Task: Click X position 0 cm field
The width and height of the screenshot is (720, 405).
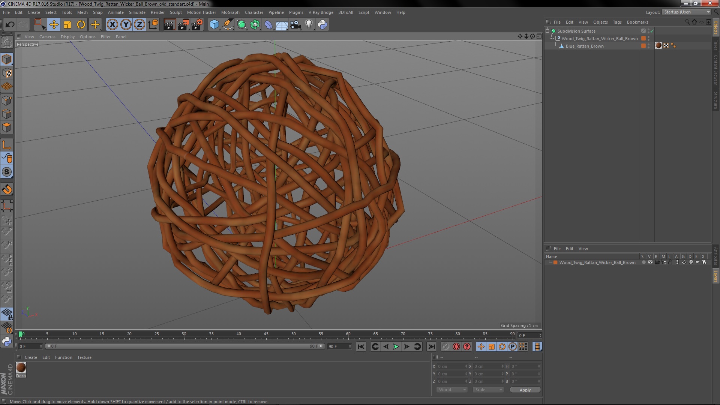Action: [452, 366]
